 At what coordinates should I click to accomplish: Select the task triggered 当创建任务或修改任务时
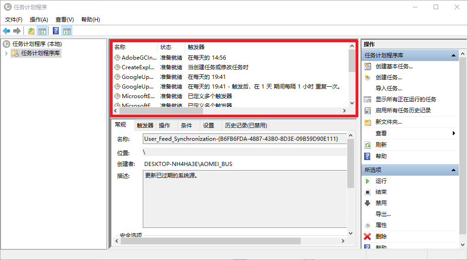[231, 67]
